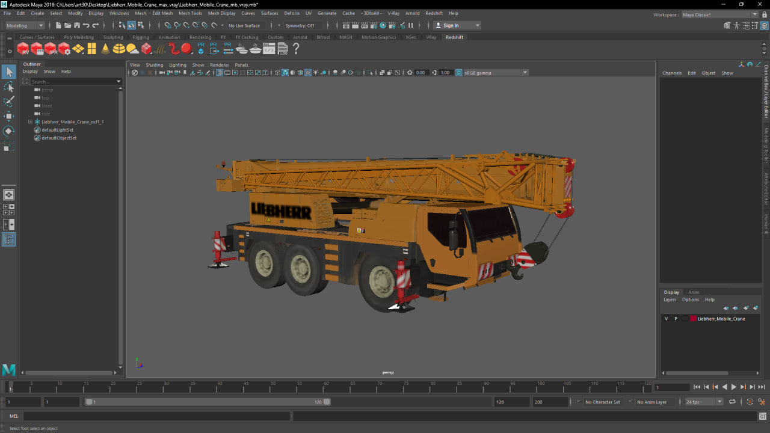Screen dimensions: 770x433
Task: Click red snake-shaped Redshift shelf icon
Action: pyautogui.click(x=174, y=49)
